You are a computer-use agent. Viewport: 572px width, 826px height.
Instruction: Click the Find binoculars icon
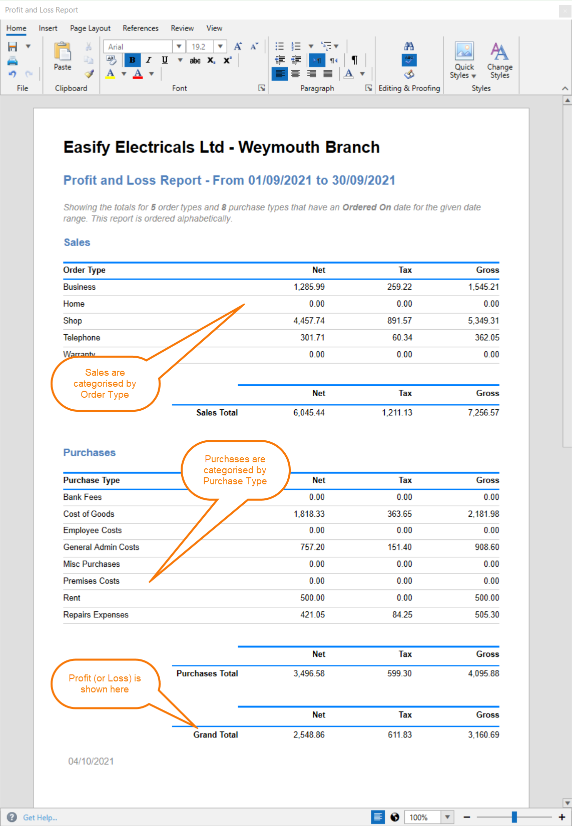(x=409, y=46)
